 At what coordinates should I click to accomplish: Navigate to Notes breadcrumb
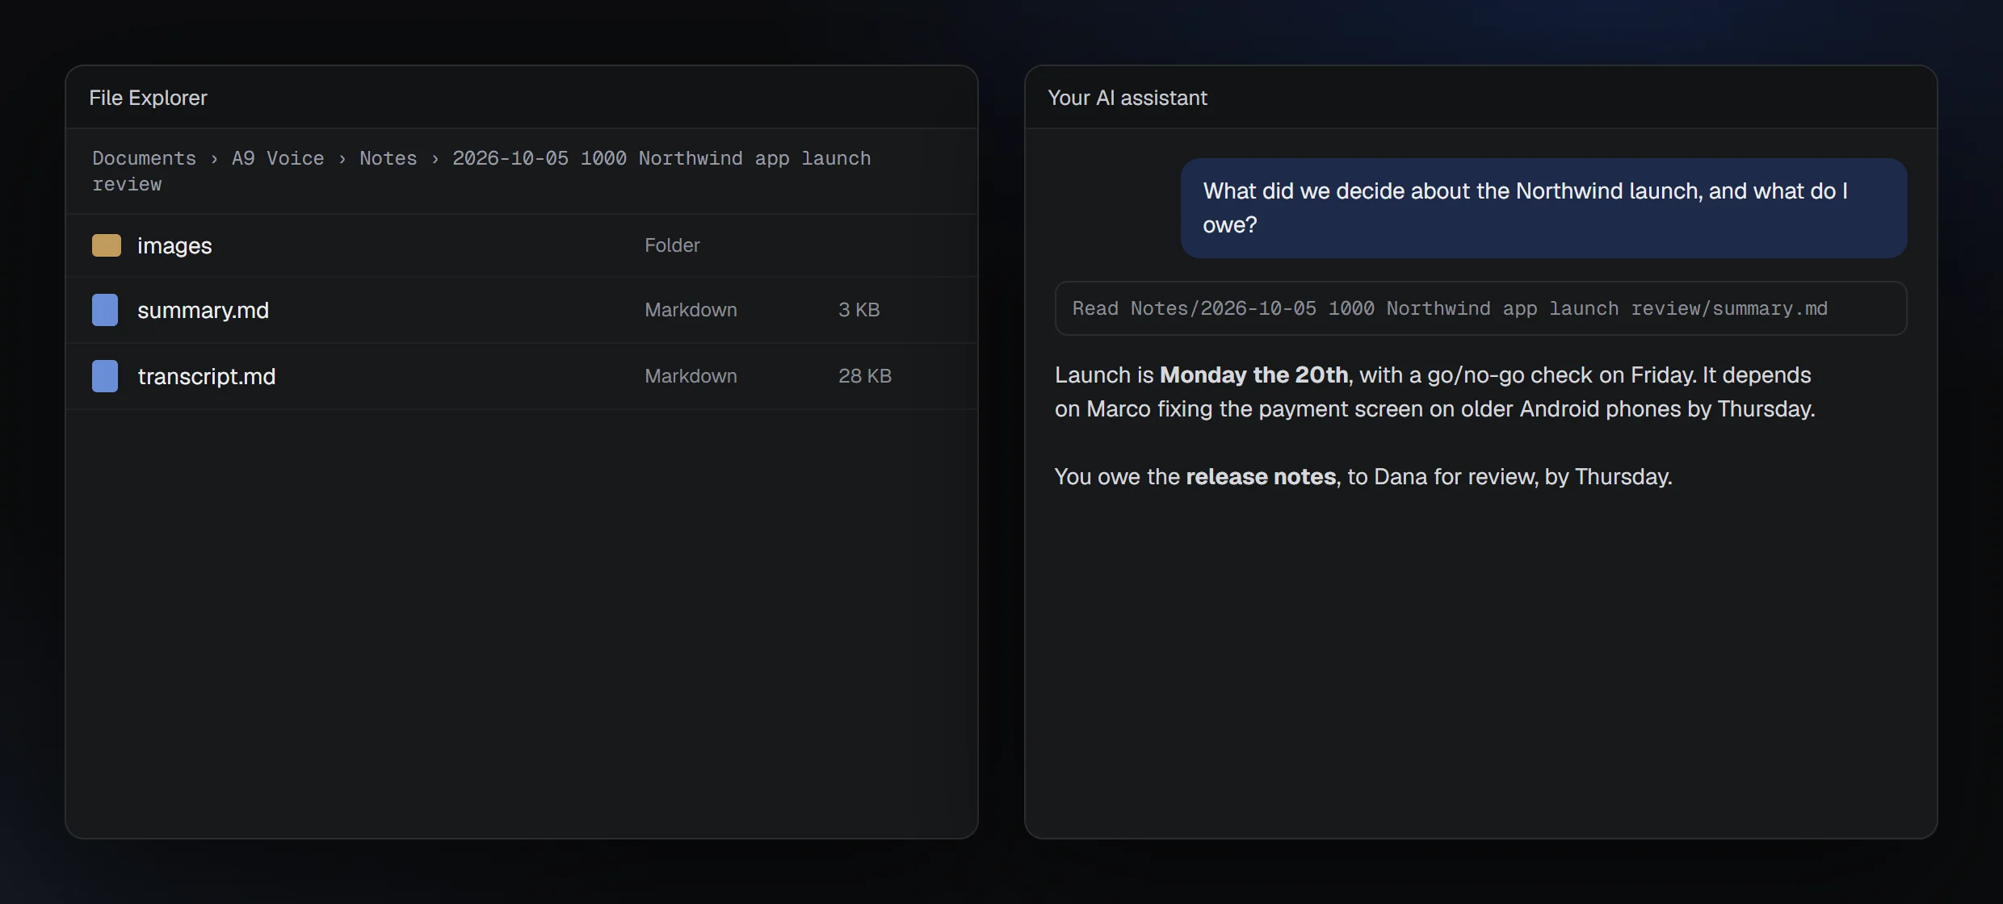tap(388, 158)
